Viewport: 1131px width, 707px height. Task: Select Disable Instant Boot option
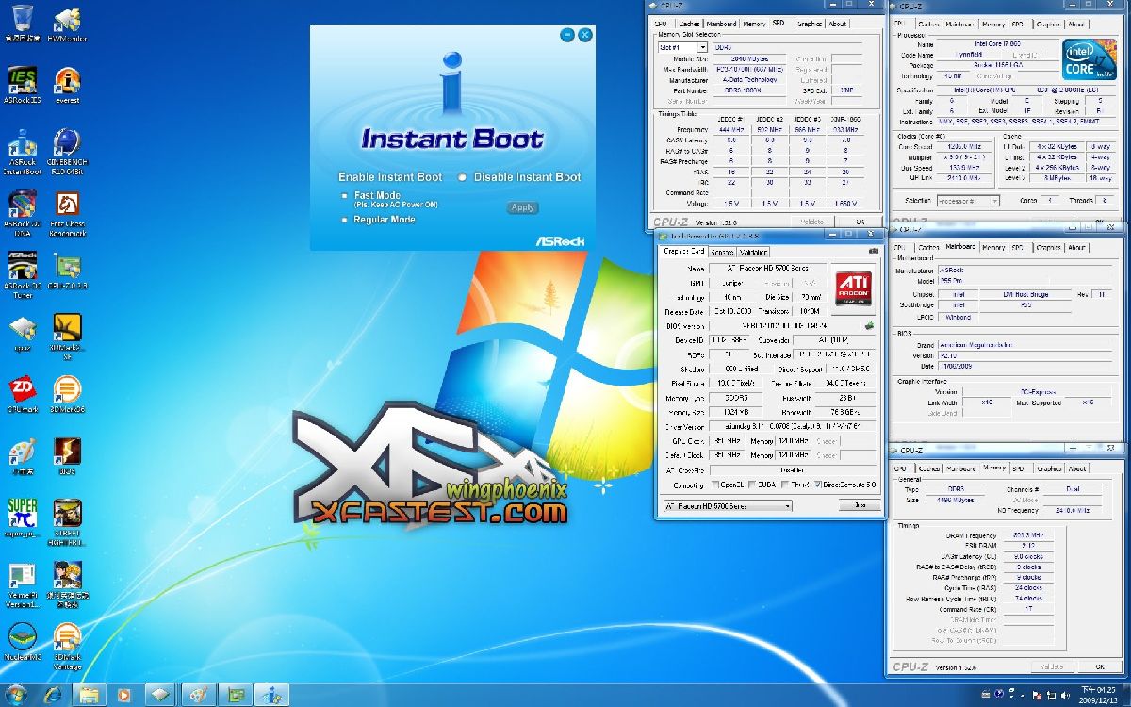521,177
